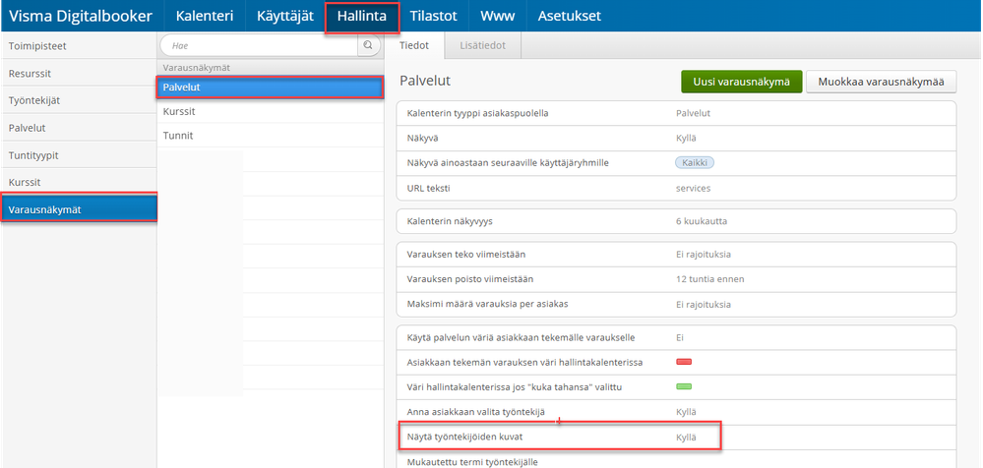Image resolution: width=983 pixels, height=468 pixels.
Task: Click the Näytä työntekijöiden kuvat row
Action: point(676,437)
